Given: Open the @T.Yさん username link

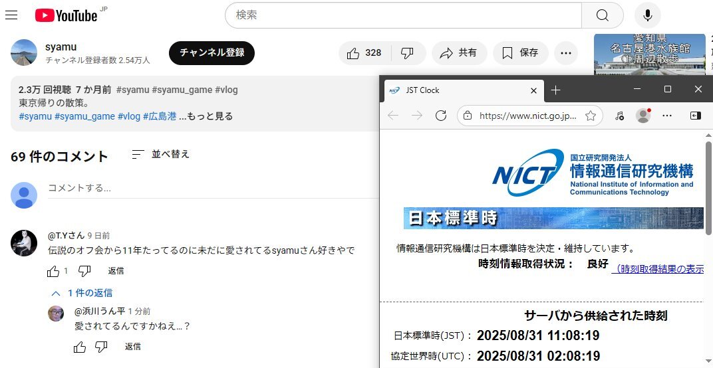Looking at the screenshot, I should click(x=66, y=235).
